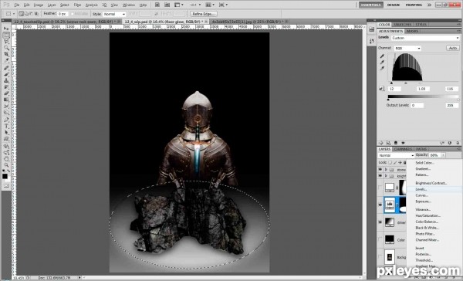463x281 pixels.
Task: Hide the selected Levels adjustment layer
Action: [380, 205]
